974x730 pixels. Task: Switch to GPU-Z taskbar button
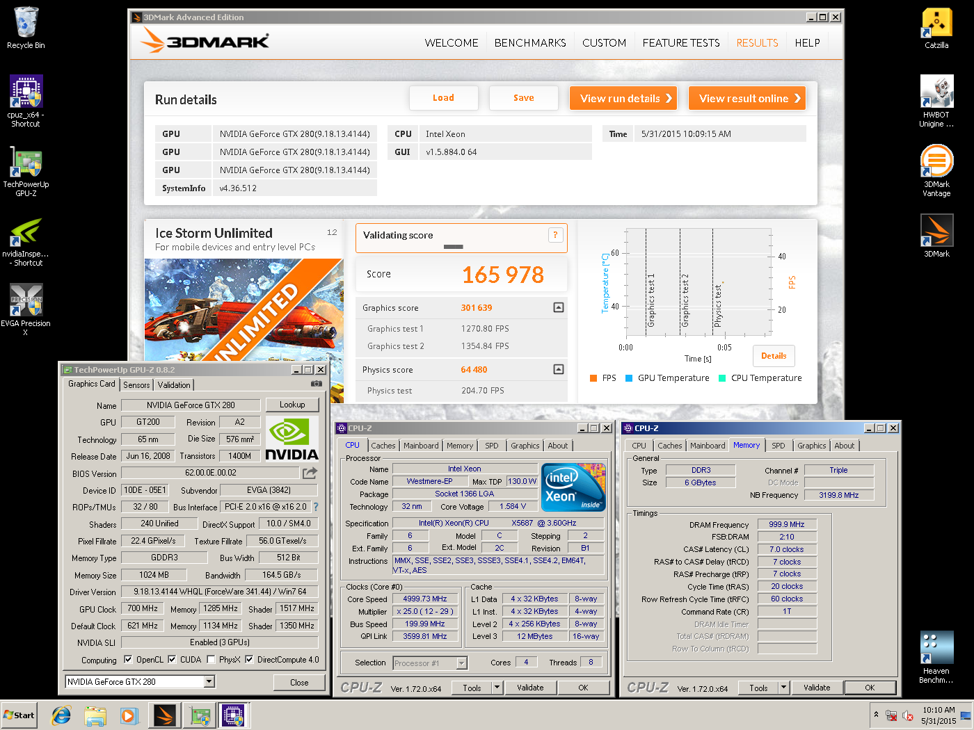tap(200, 715)
